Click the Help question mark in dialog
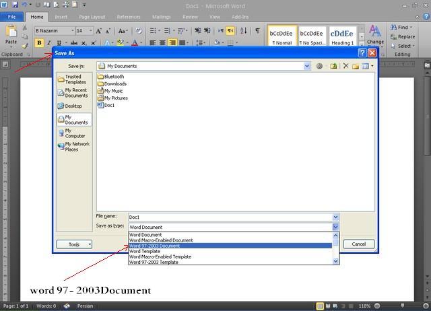Viewport: 431px width, 311px height. pos(362,53)
